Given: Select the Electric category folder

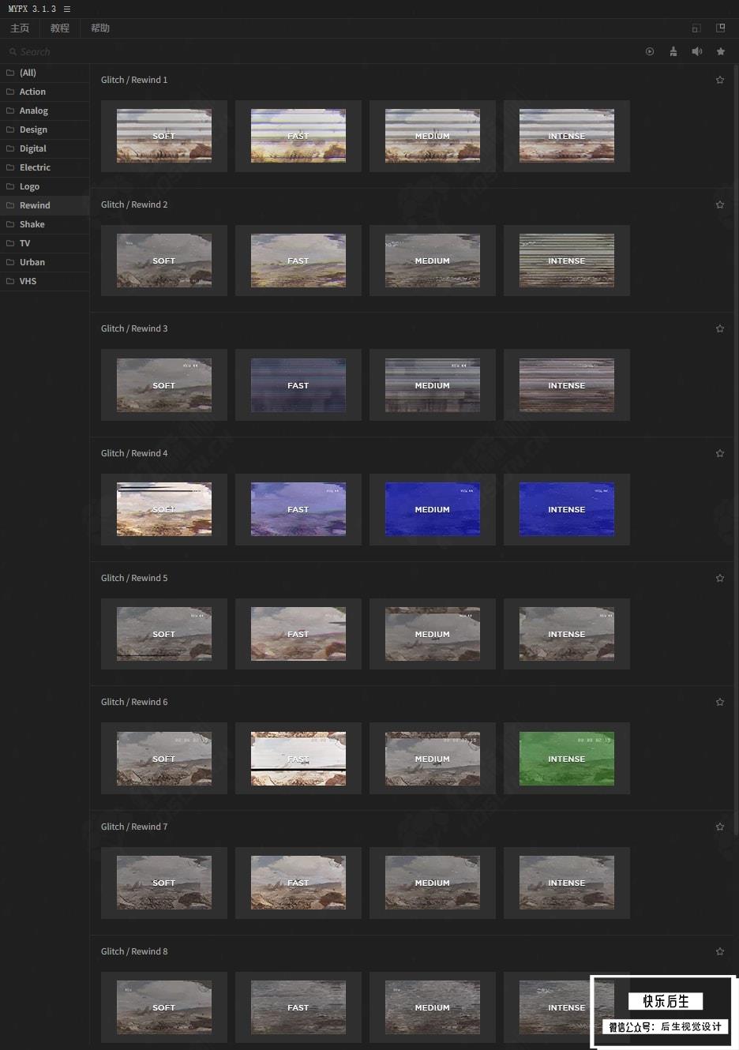Looking at the screenshot, I should pyautogui.click(x=44, y=167).
